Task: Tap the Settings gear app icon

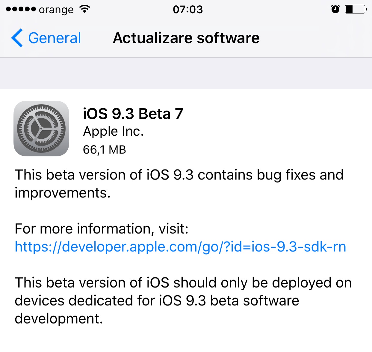Action: click(41, 129)
